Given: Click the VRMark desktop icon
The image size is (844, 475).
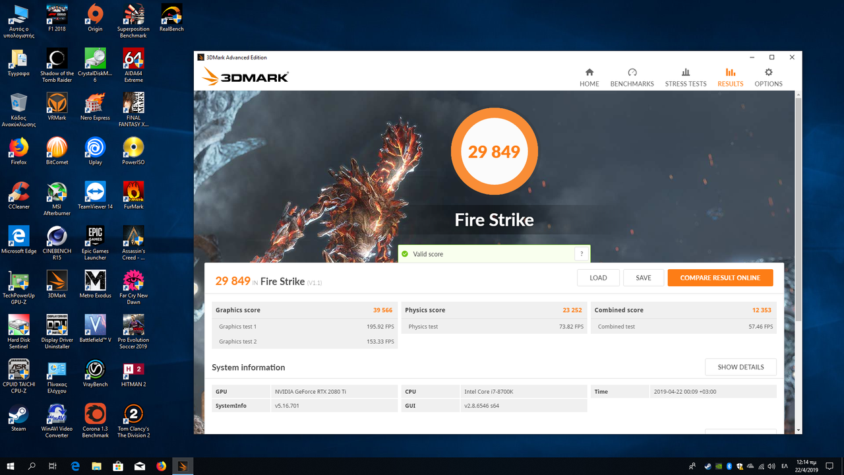Looking at the screenshot, I should [x=57, y=107].
